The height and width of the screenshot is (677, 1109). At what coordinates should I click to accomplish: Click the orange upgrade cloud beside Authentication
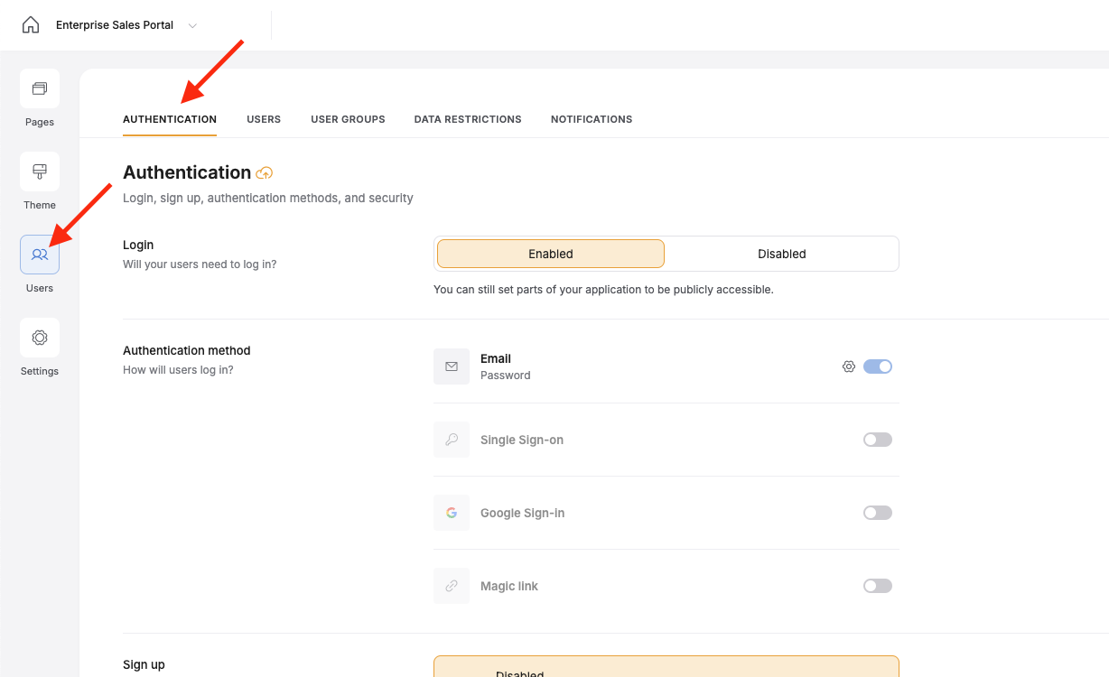click(x=262, y=172)
